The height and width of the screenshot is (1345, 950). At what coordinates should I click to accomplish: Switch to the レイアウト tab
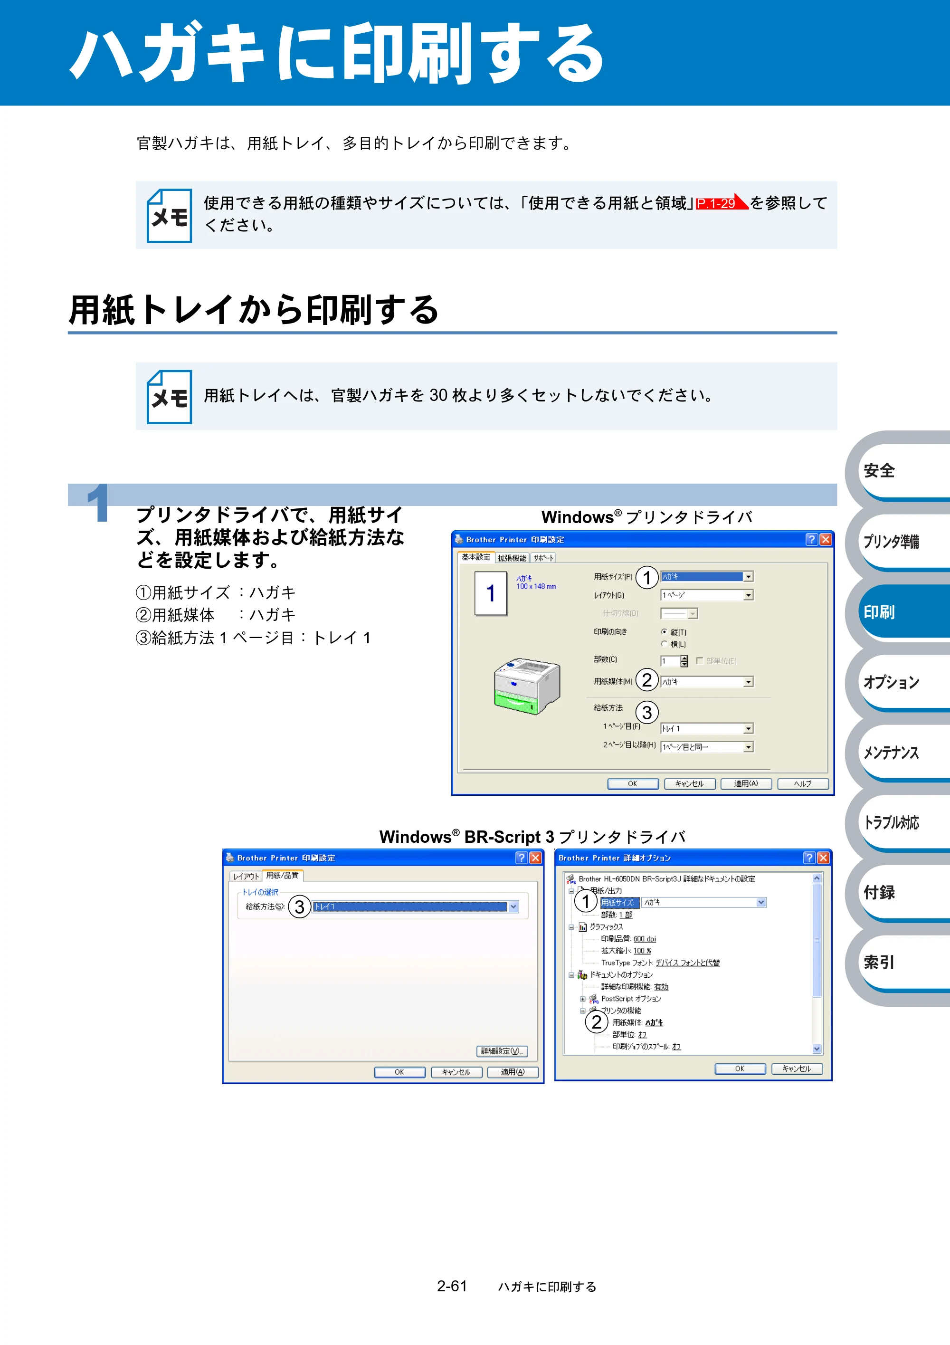[x=246, y=877]
